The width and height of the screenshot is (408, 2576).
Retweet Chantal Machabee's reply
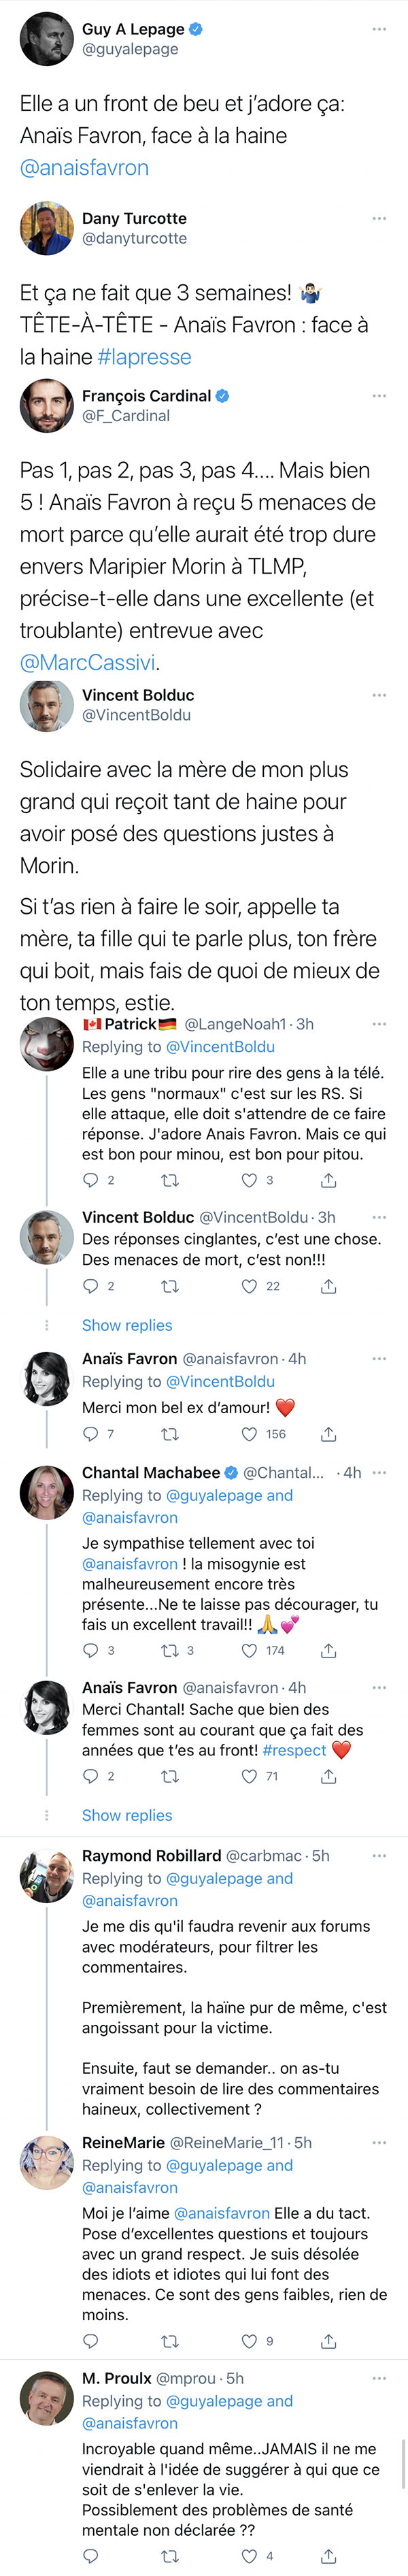[x=170, y=1650]
